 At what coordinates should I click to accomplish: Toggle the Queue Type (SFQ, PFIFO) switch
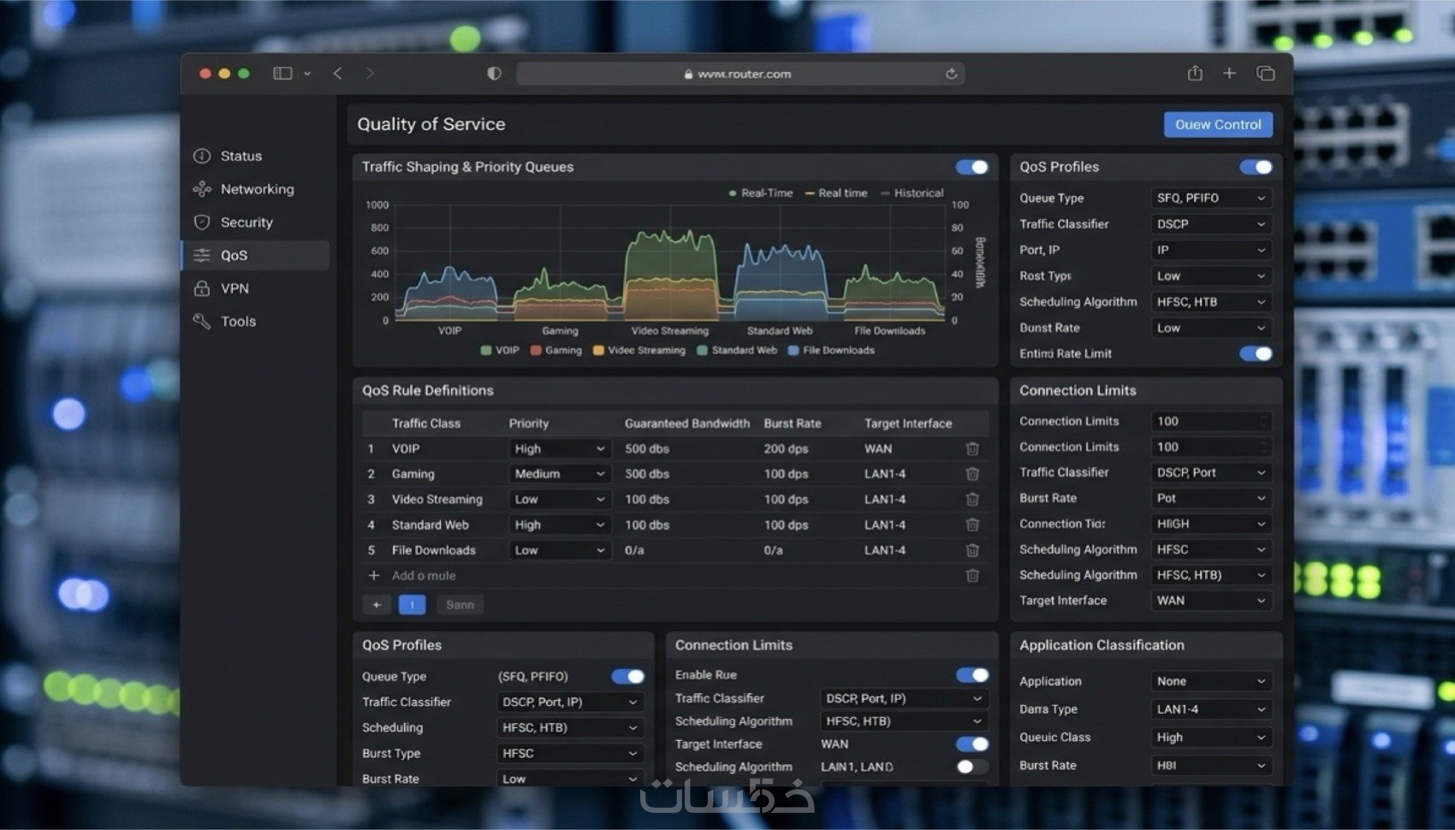[628, 676]
